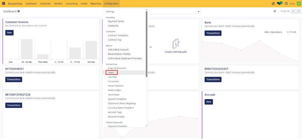Image resolution: width=302 pixels, height=139 pixels.
Task: Collapse the Configuration menu
Action: coord(111,4)
